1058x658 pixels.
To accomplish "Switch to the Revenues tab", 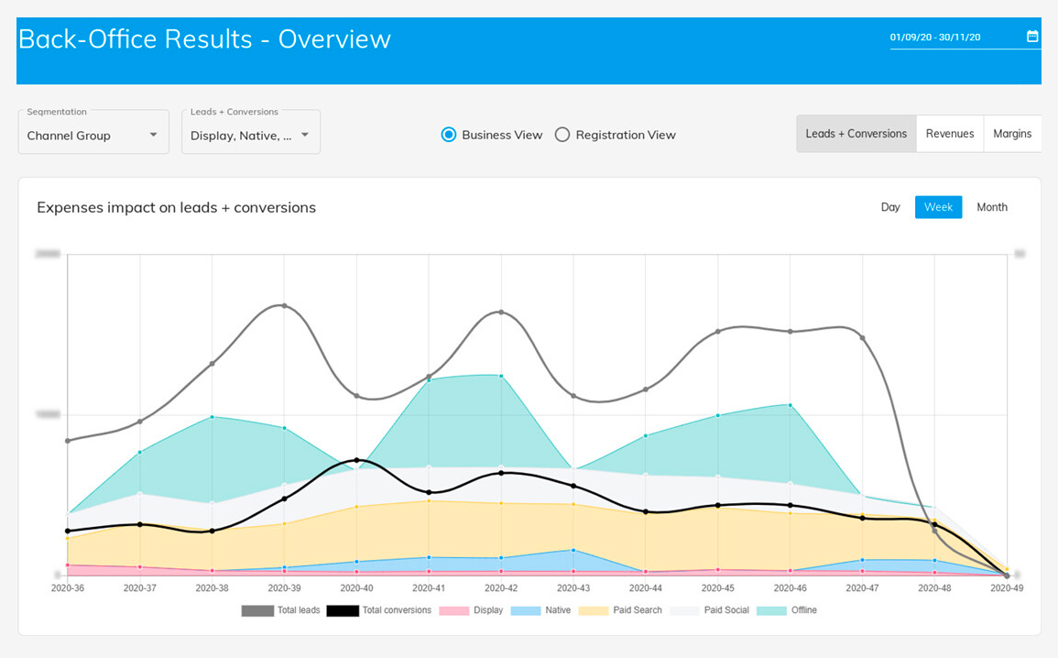I will click(x=950, y=134).
